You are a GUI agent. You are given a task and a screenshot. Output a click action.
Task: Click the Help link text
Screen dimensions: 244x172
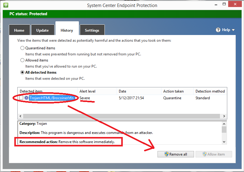coord(226,30)
